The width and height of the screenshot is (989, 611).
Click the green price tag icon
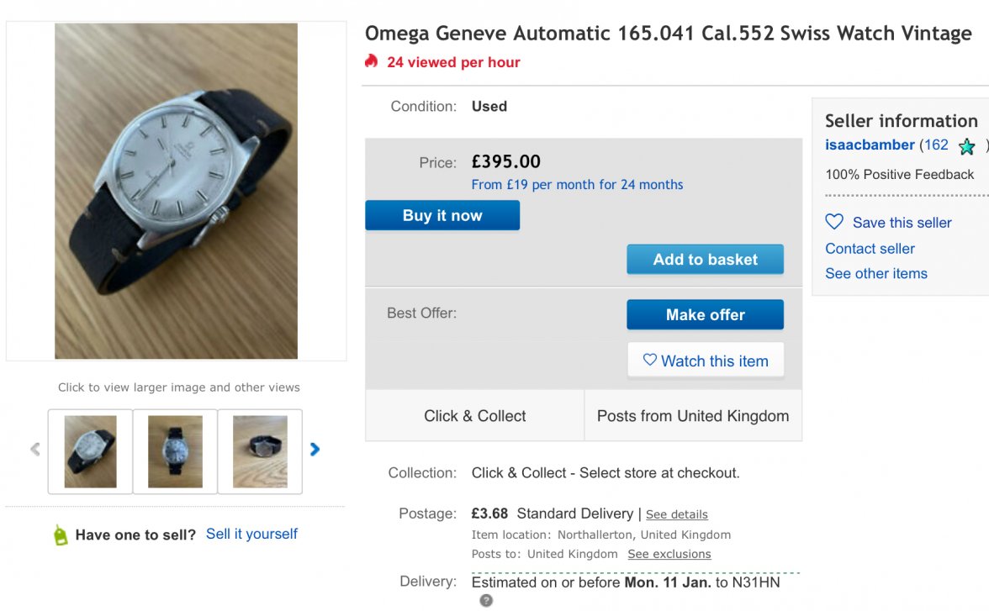[x=61, y=535]
